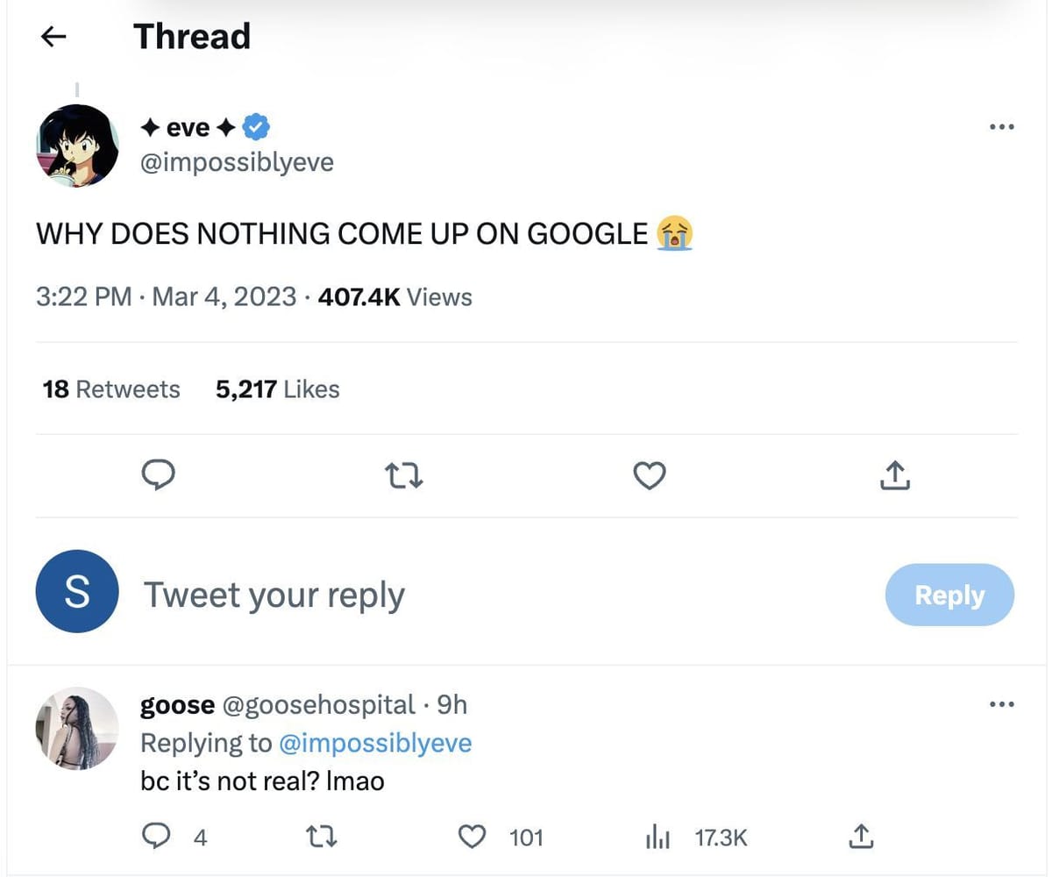Open more options for eve's tweet
This screenshot has height=877, width=1052.
coord(1001,127)
